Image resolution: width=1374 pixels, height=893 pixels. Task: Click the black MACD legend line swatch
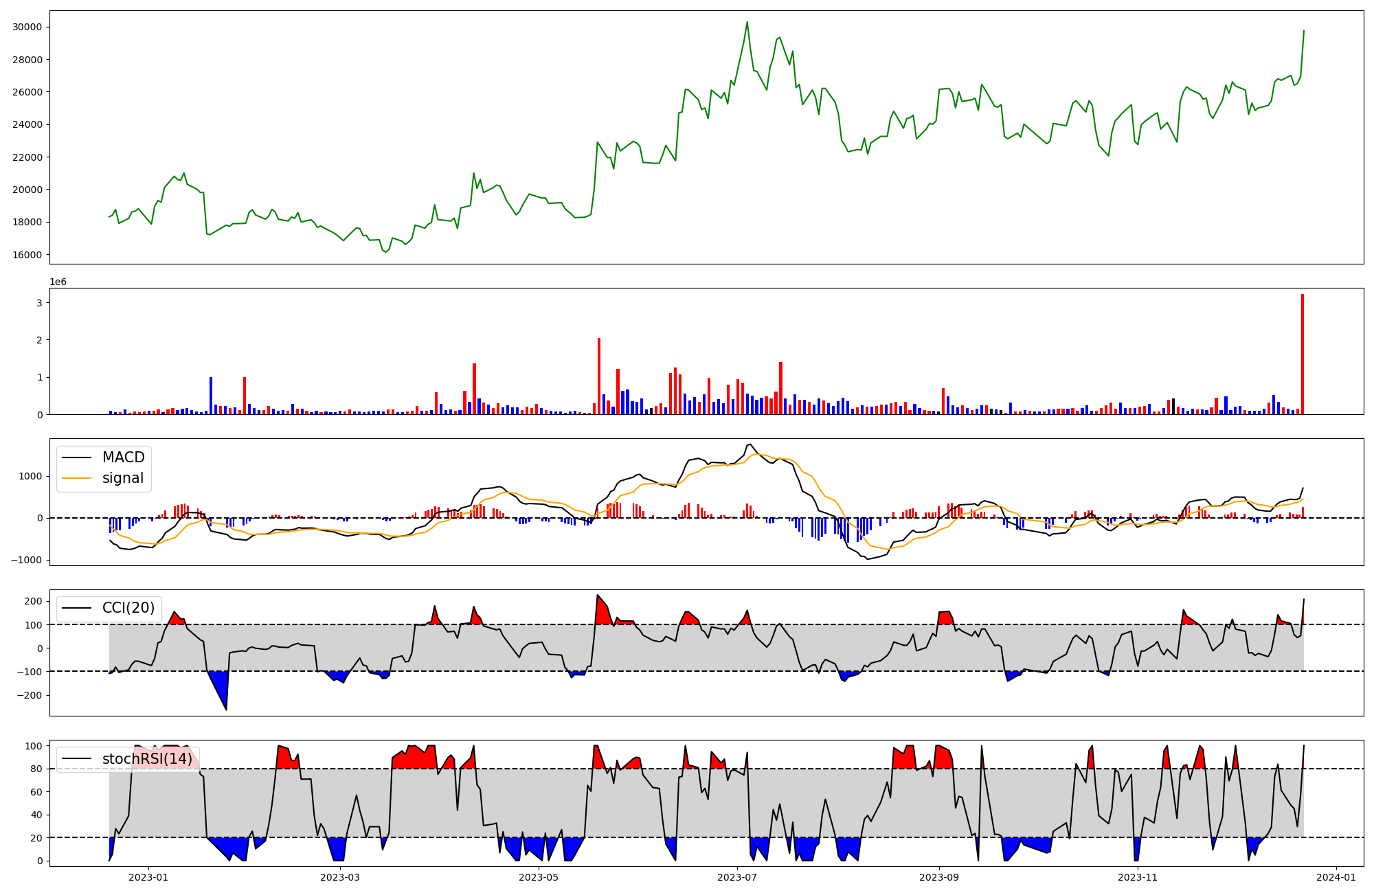[76, 458]
